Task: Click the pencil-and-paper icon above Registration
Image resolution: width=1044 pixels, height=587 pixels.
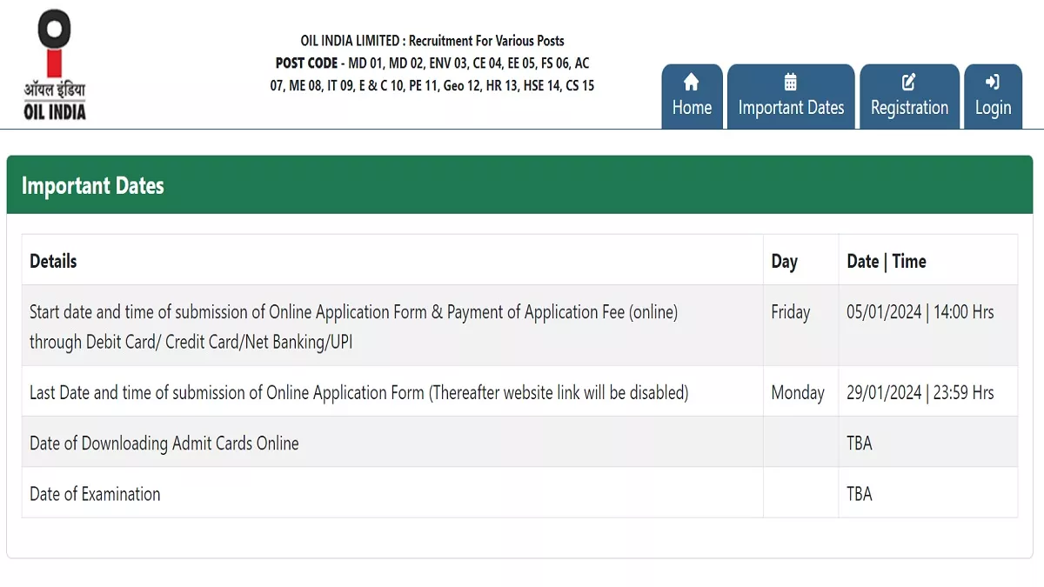Action: click(909, 82)
